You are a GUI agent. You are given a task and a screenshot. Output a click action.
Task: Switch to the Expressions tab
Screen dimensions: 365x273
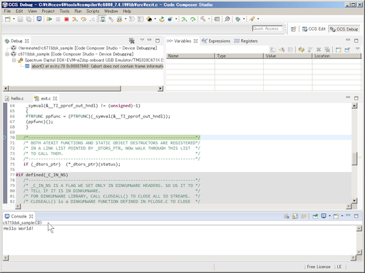click(216, 41)
